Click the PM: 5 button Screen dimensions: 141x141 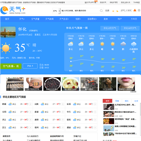point(30,66)
